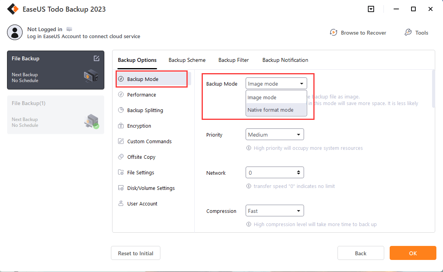The image size is (443, 272).
Task: Select the File Backup task card
Action: click(x=56, y=70)
